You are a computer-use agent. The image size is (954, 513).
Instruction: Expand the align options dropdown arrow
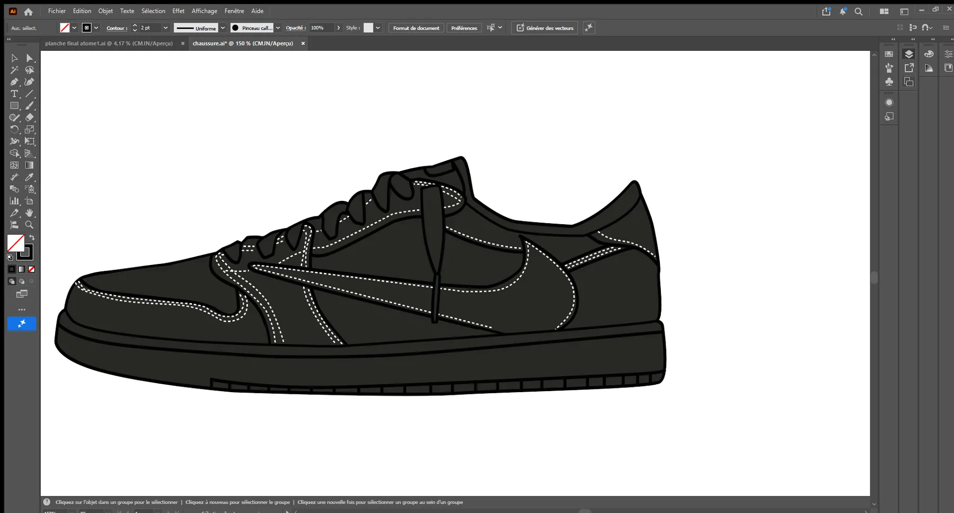coord(500,28)
